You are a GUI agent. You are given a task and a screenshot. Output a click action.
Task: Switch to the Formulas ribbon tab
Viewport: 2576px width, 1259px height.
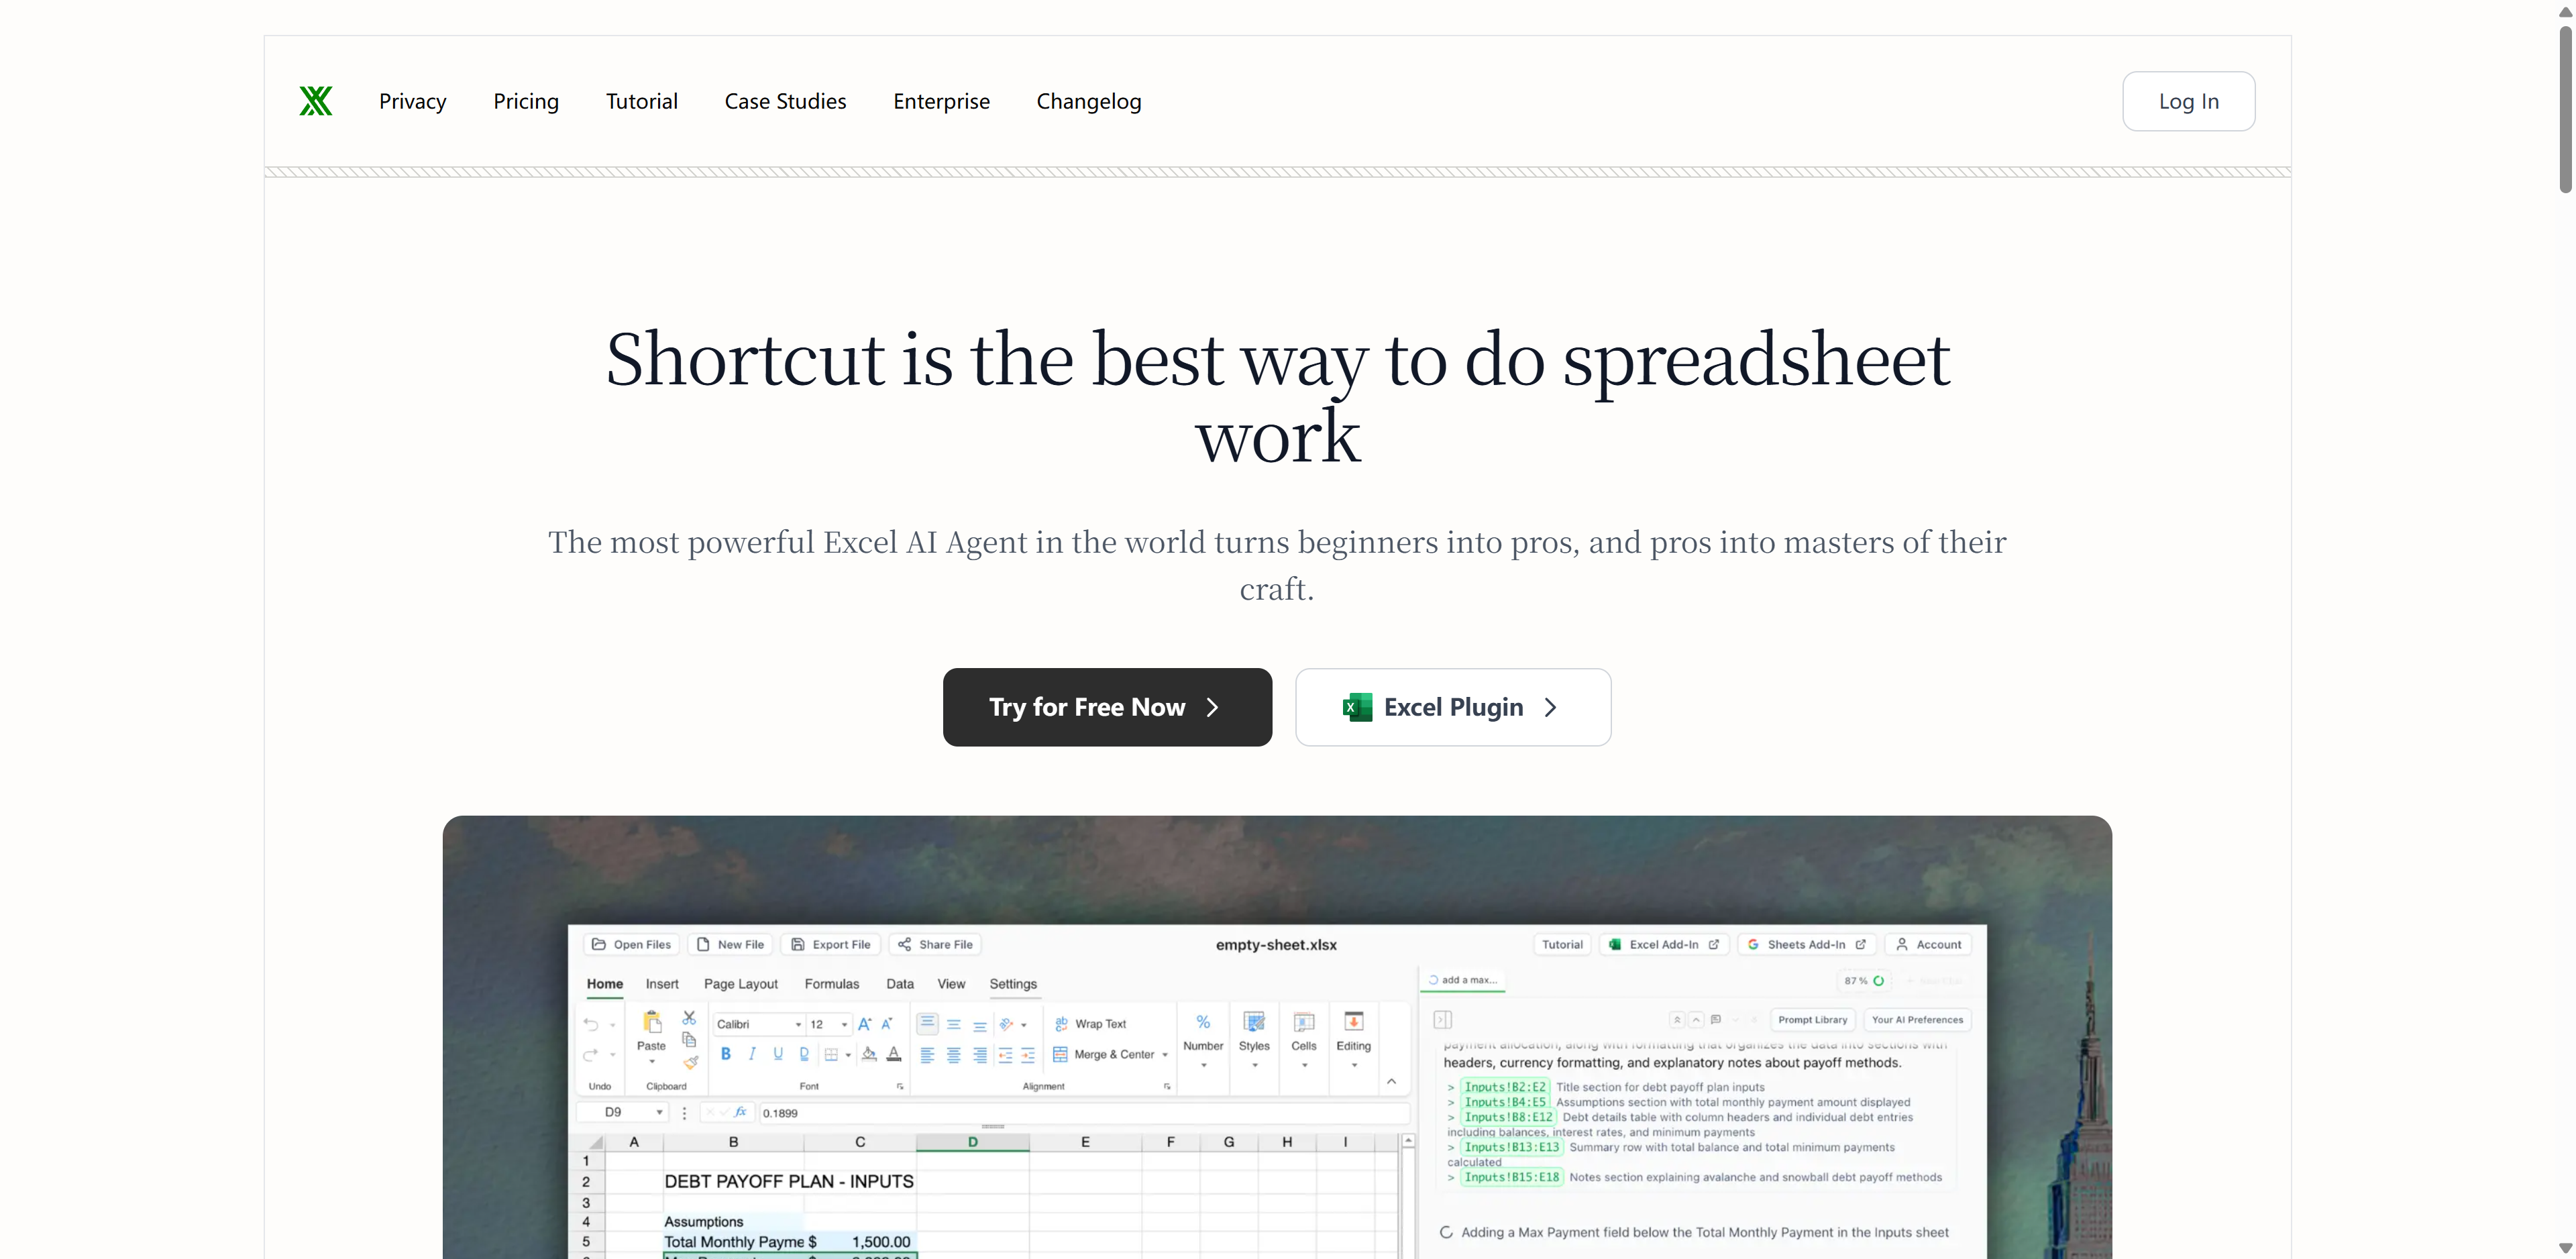click(x=831, y=984)
